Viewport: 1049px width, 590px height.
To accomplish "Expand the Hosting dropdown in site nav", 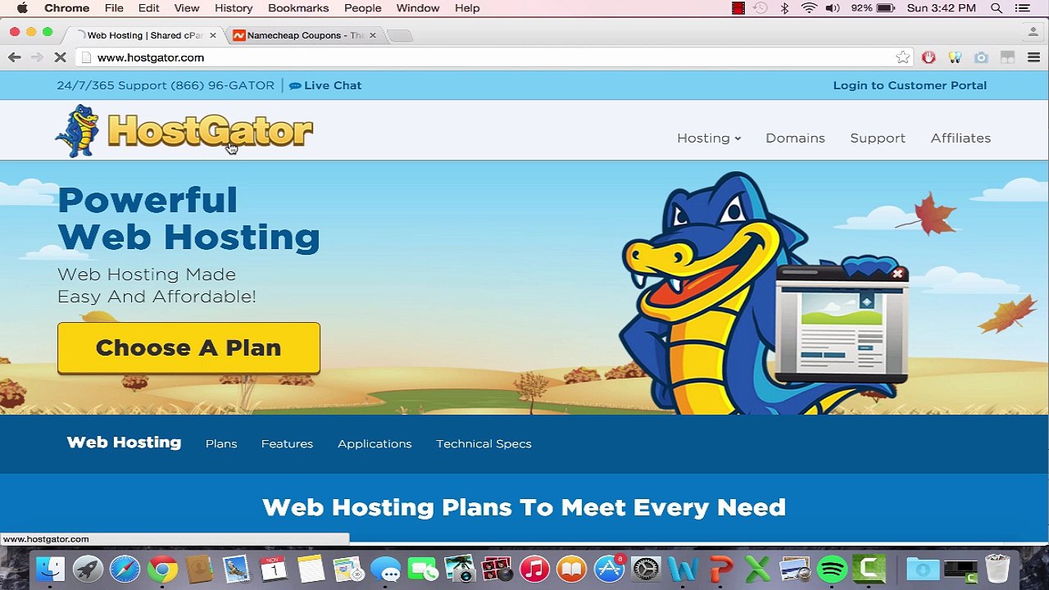I will pos(709,138).
